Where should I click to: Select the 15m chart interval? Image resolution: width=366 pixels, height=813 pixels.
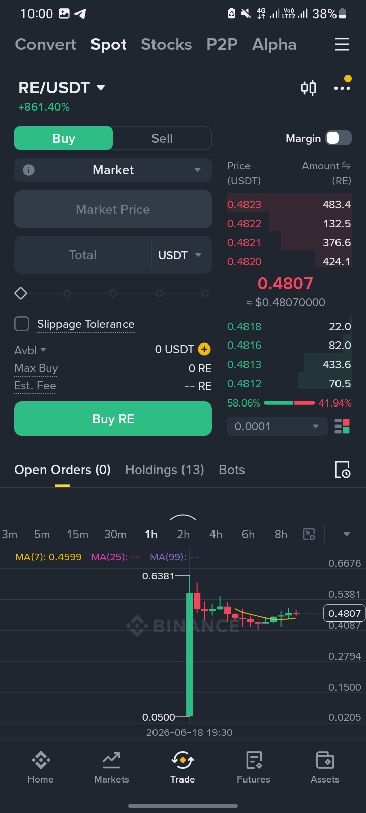tap(78, 534)
